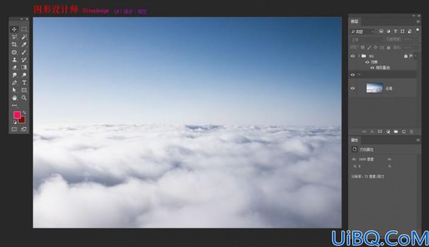The image size is (429, 247).
Task: Open the Properties panel tab
Action: pos(355,140)
